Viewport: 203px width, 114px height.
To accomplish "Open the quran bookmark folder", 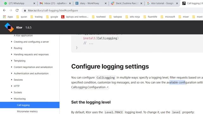I will tap(22, 17).
